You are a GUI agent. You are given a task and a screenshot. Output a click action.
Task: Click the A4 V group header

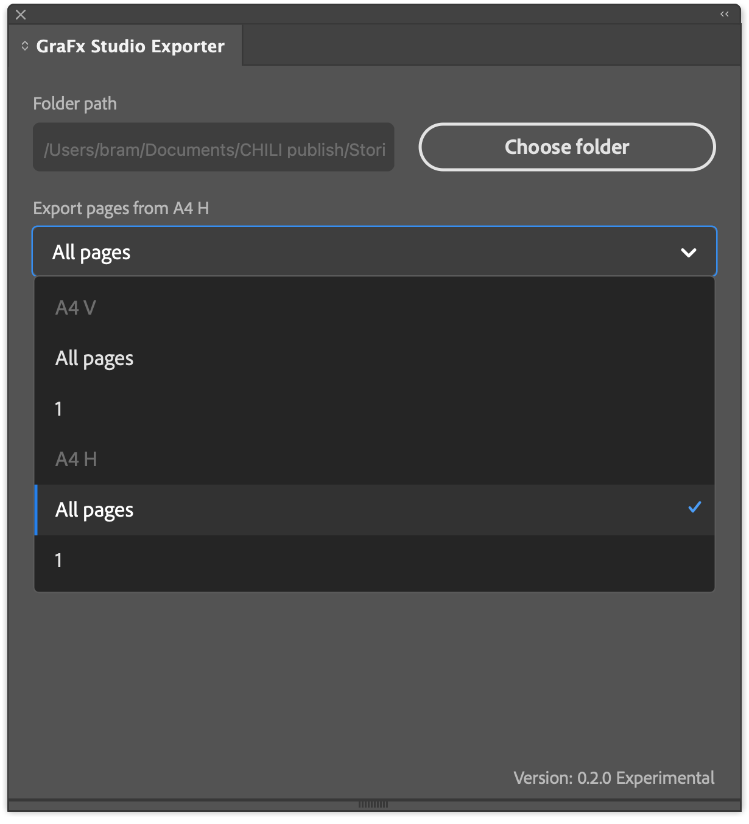(76, 308)
